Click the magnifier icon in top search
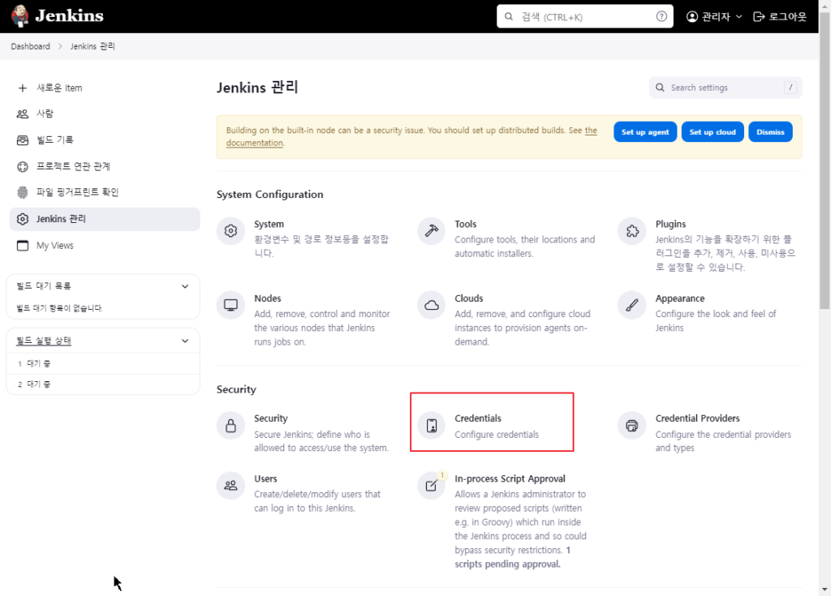Viewport: 831px width, 596px height. 509,16
